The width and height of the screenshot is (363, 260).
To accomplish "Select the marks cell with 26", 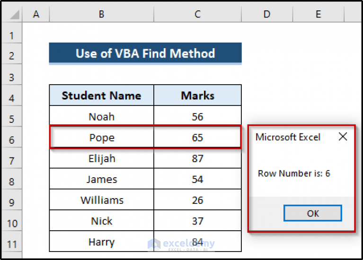I will 197,199.
